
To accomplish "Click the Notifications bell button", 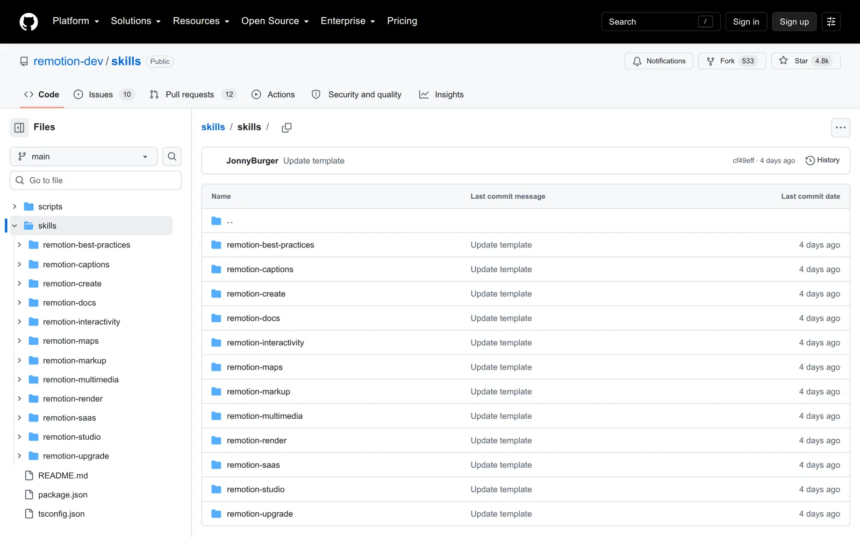I will pyautogui.click(x=659, y=61).
